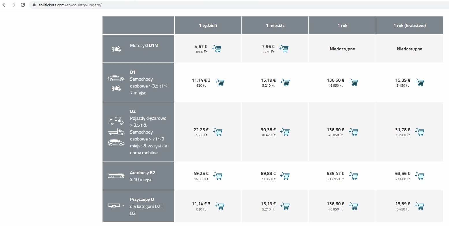Select the 'Autobusy B2' category label
Viewport: 449px width, 226px height.
142,173
